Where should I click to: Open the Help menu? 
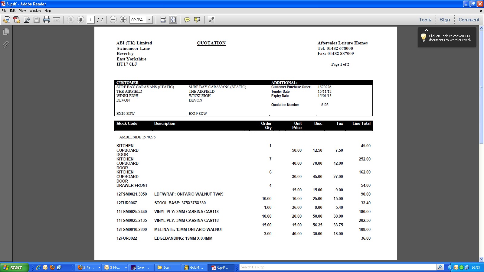pyautogui.click(x=48, y=11)
